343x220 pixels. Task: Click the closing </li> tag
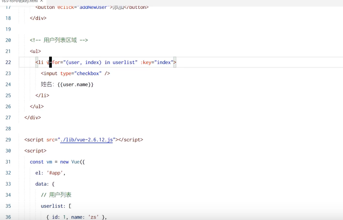43,96
